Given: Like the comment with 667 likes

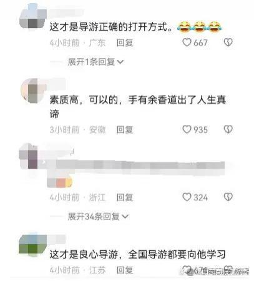Looking at the screenshot, I should (187, 42).
